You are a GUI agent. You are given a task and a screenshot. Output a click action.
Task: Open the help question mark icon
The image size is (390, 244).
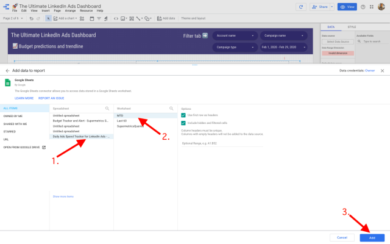(x=363, y=7)
